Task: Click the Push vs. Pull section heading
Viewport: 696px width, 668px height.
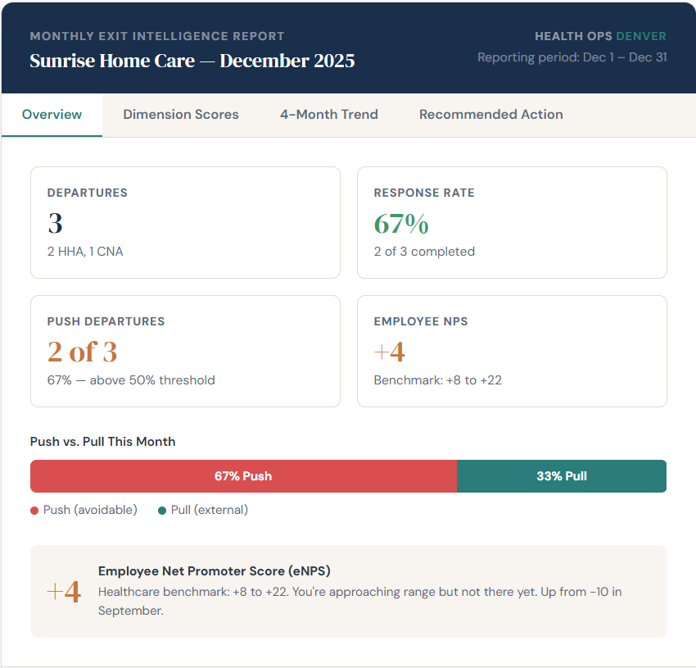Action: (101, 441)
